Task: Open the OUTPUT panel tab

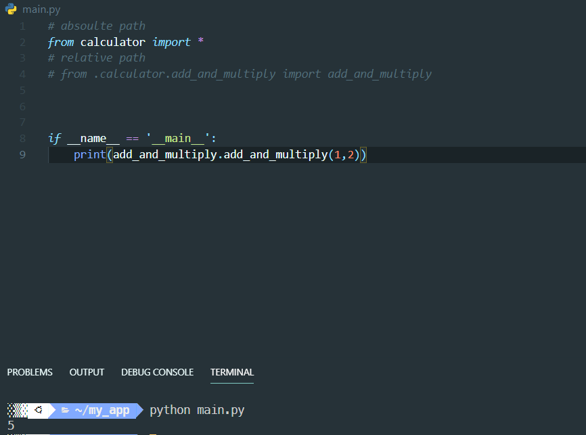Action: point(87,372)
